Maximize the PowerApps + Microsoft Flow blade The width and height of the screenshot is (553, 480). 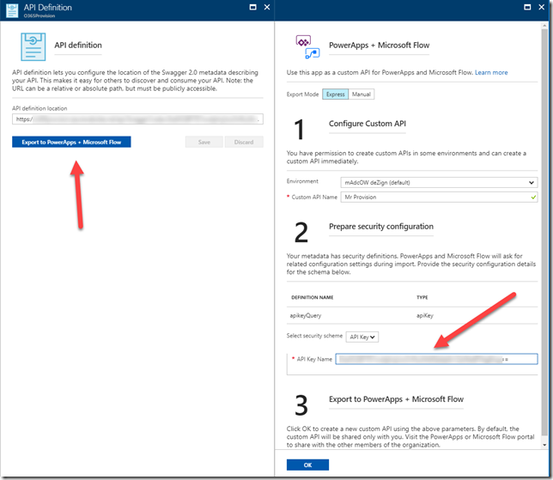[x=527, y=7]
